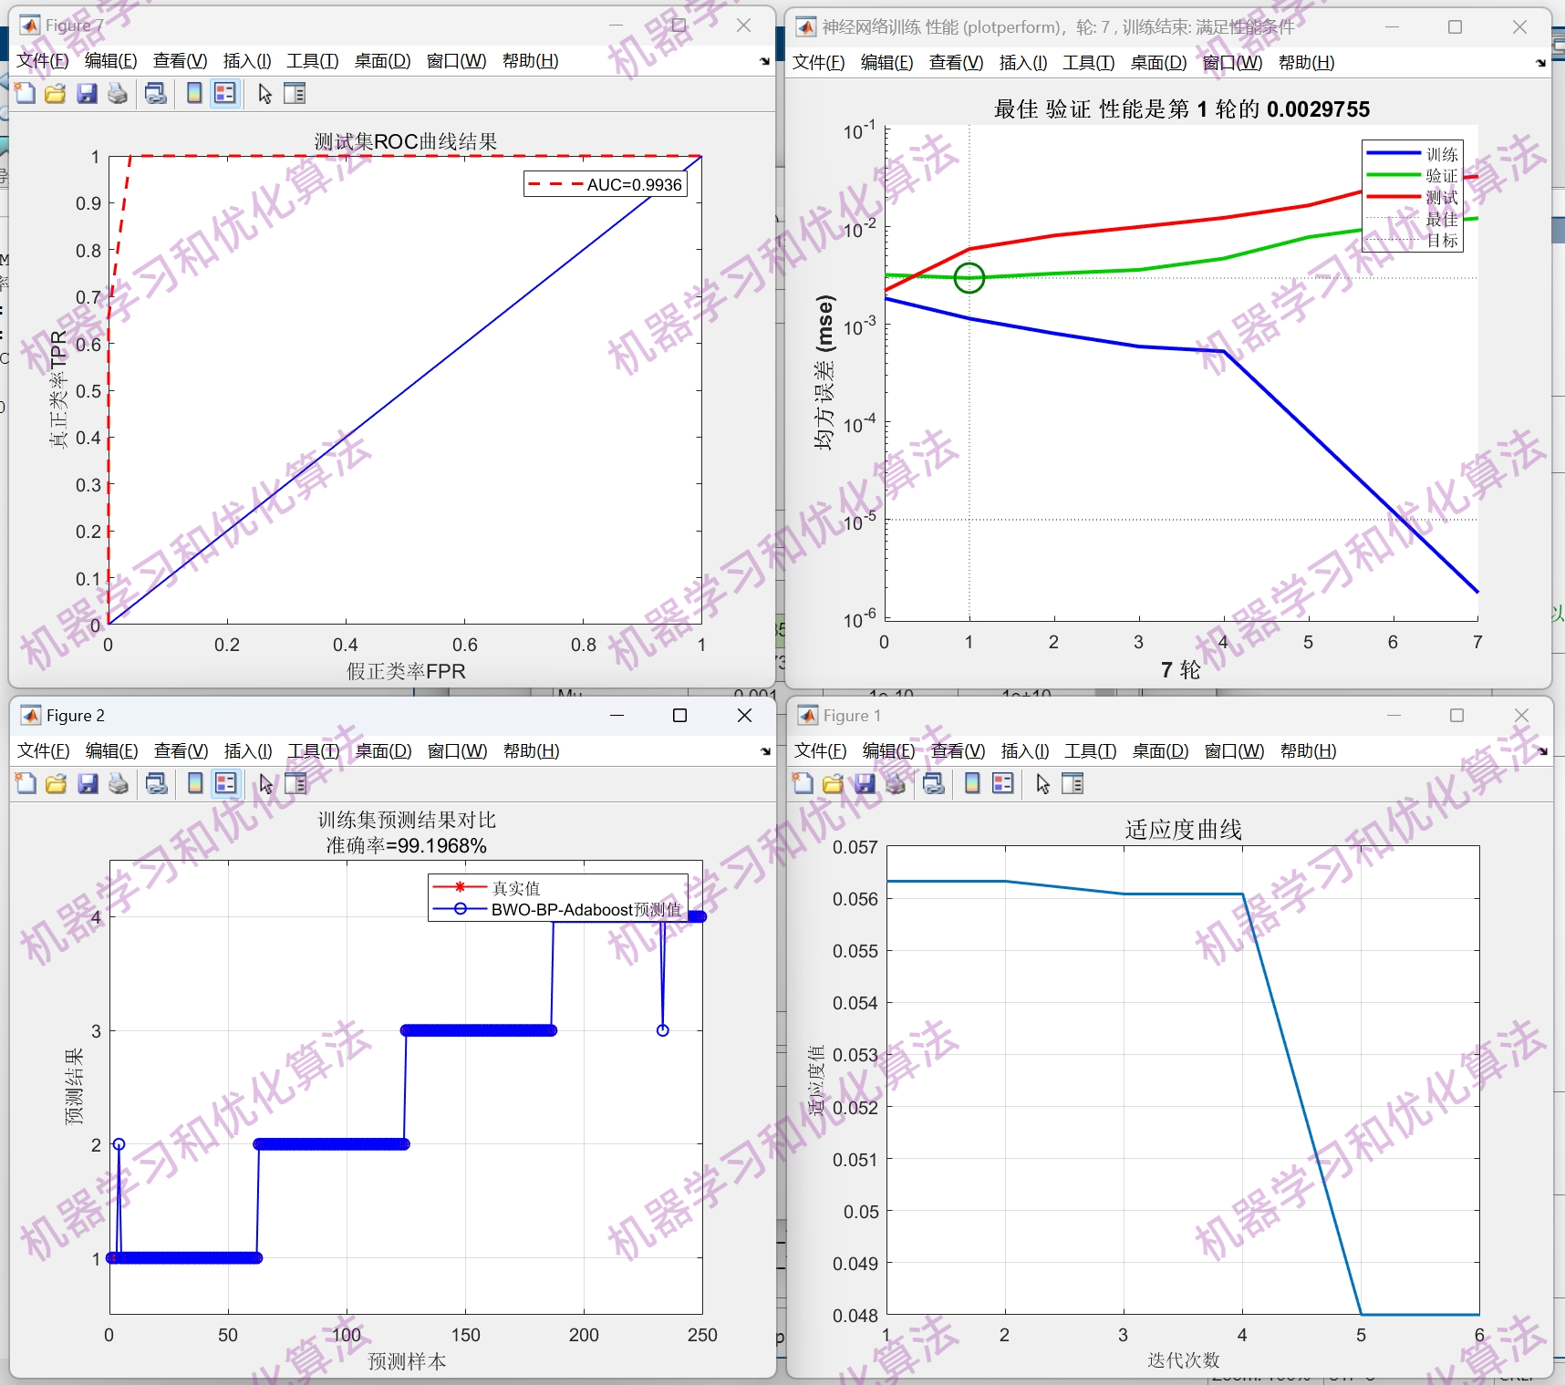Activate Edit Plot arrow tool in Figure 1
This screenshot has height=1385, width=1565.
click(x=1042, y=783)
